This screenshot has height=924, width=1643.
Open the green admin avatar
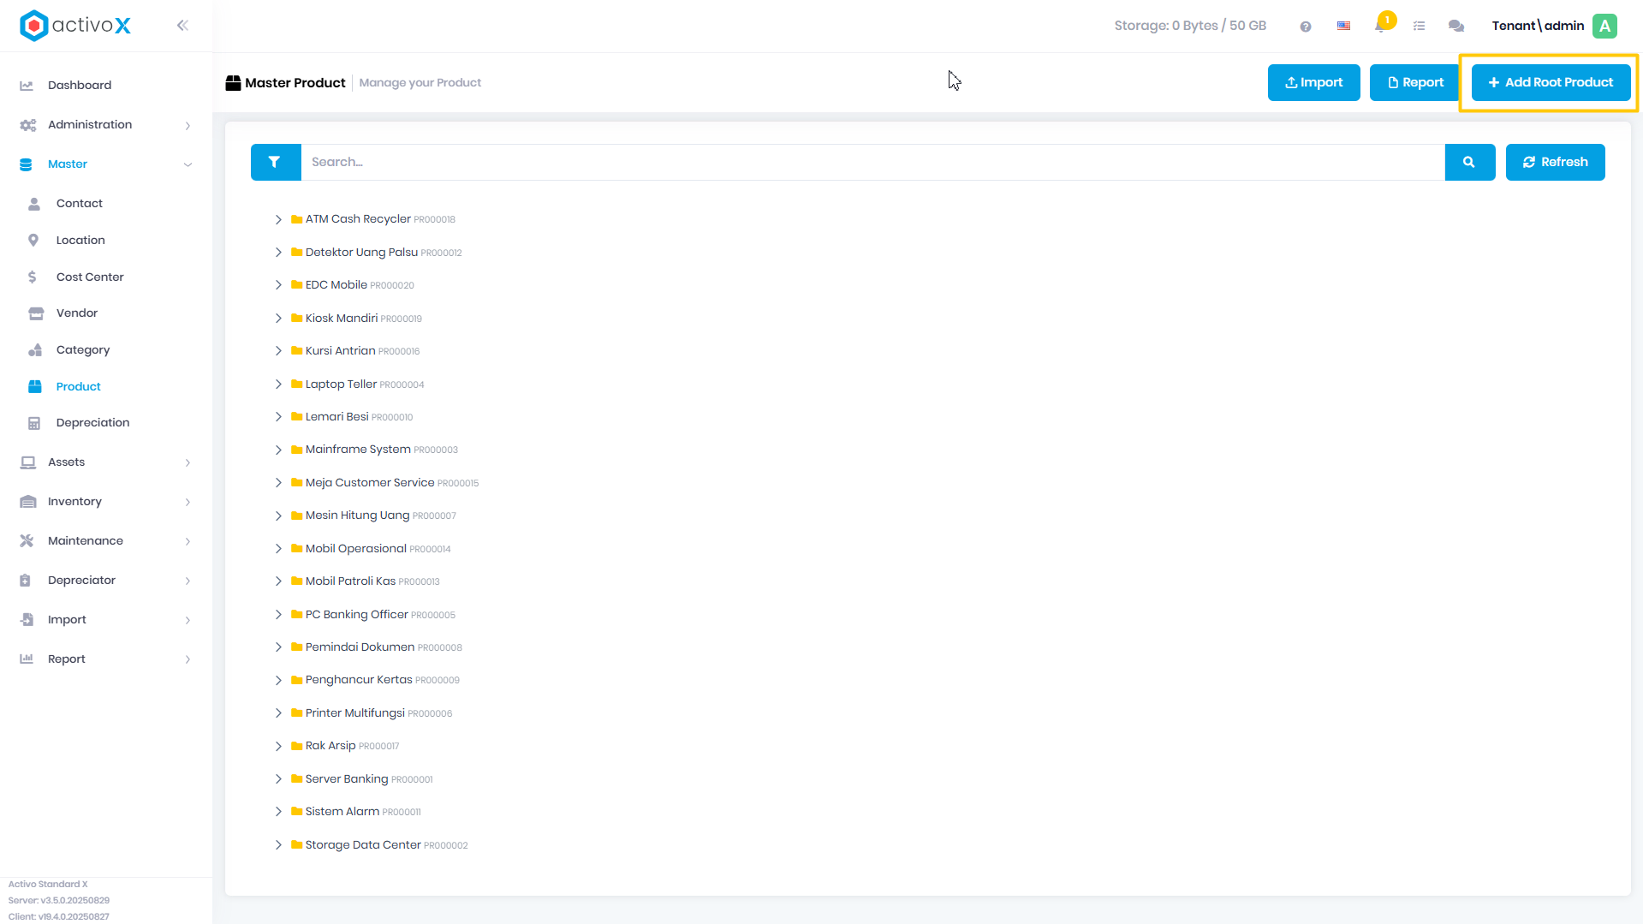1604,26
